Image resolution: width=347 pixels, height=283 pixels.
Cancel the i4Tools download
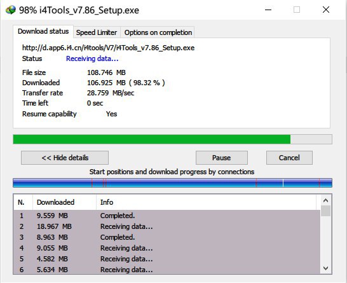[x=289, y=158]
